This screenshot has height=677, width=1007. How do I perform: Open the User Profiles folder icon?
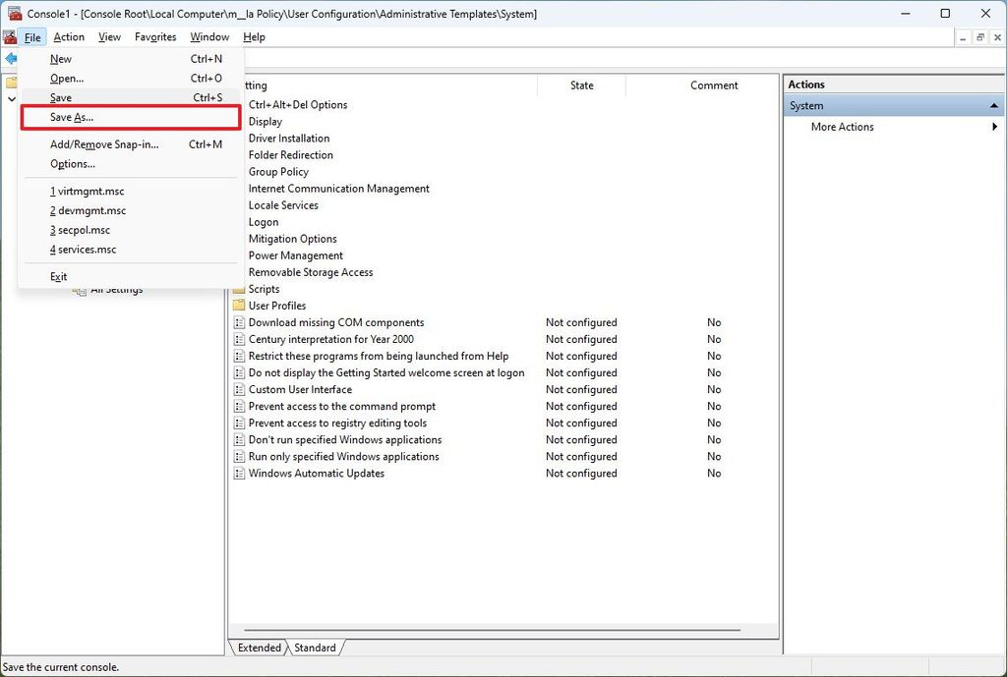tap(238, 306)
